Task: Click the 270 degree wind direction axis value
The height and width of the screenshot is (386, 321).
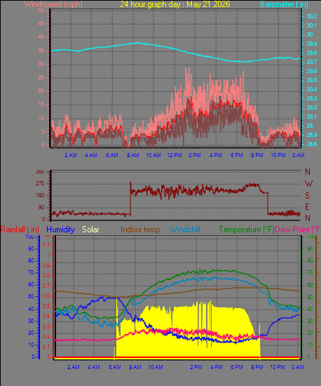Action: click(40, 183)
